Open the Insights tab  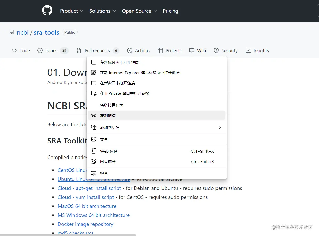(x=257, y=50)
